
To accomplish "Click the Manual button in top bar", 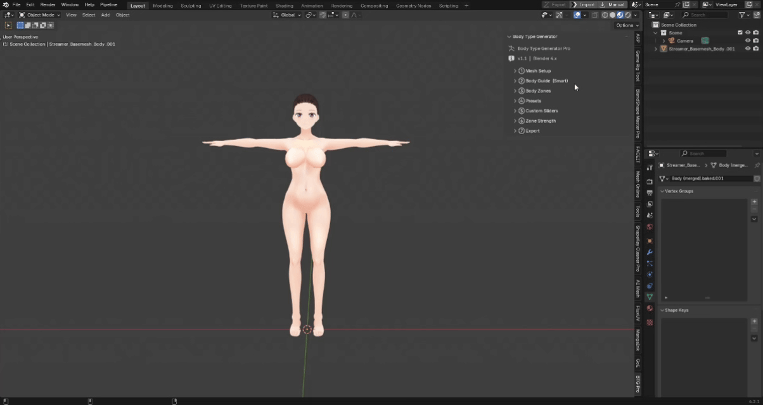I will tap(613, 4).
